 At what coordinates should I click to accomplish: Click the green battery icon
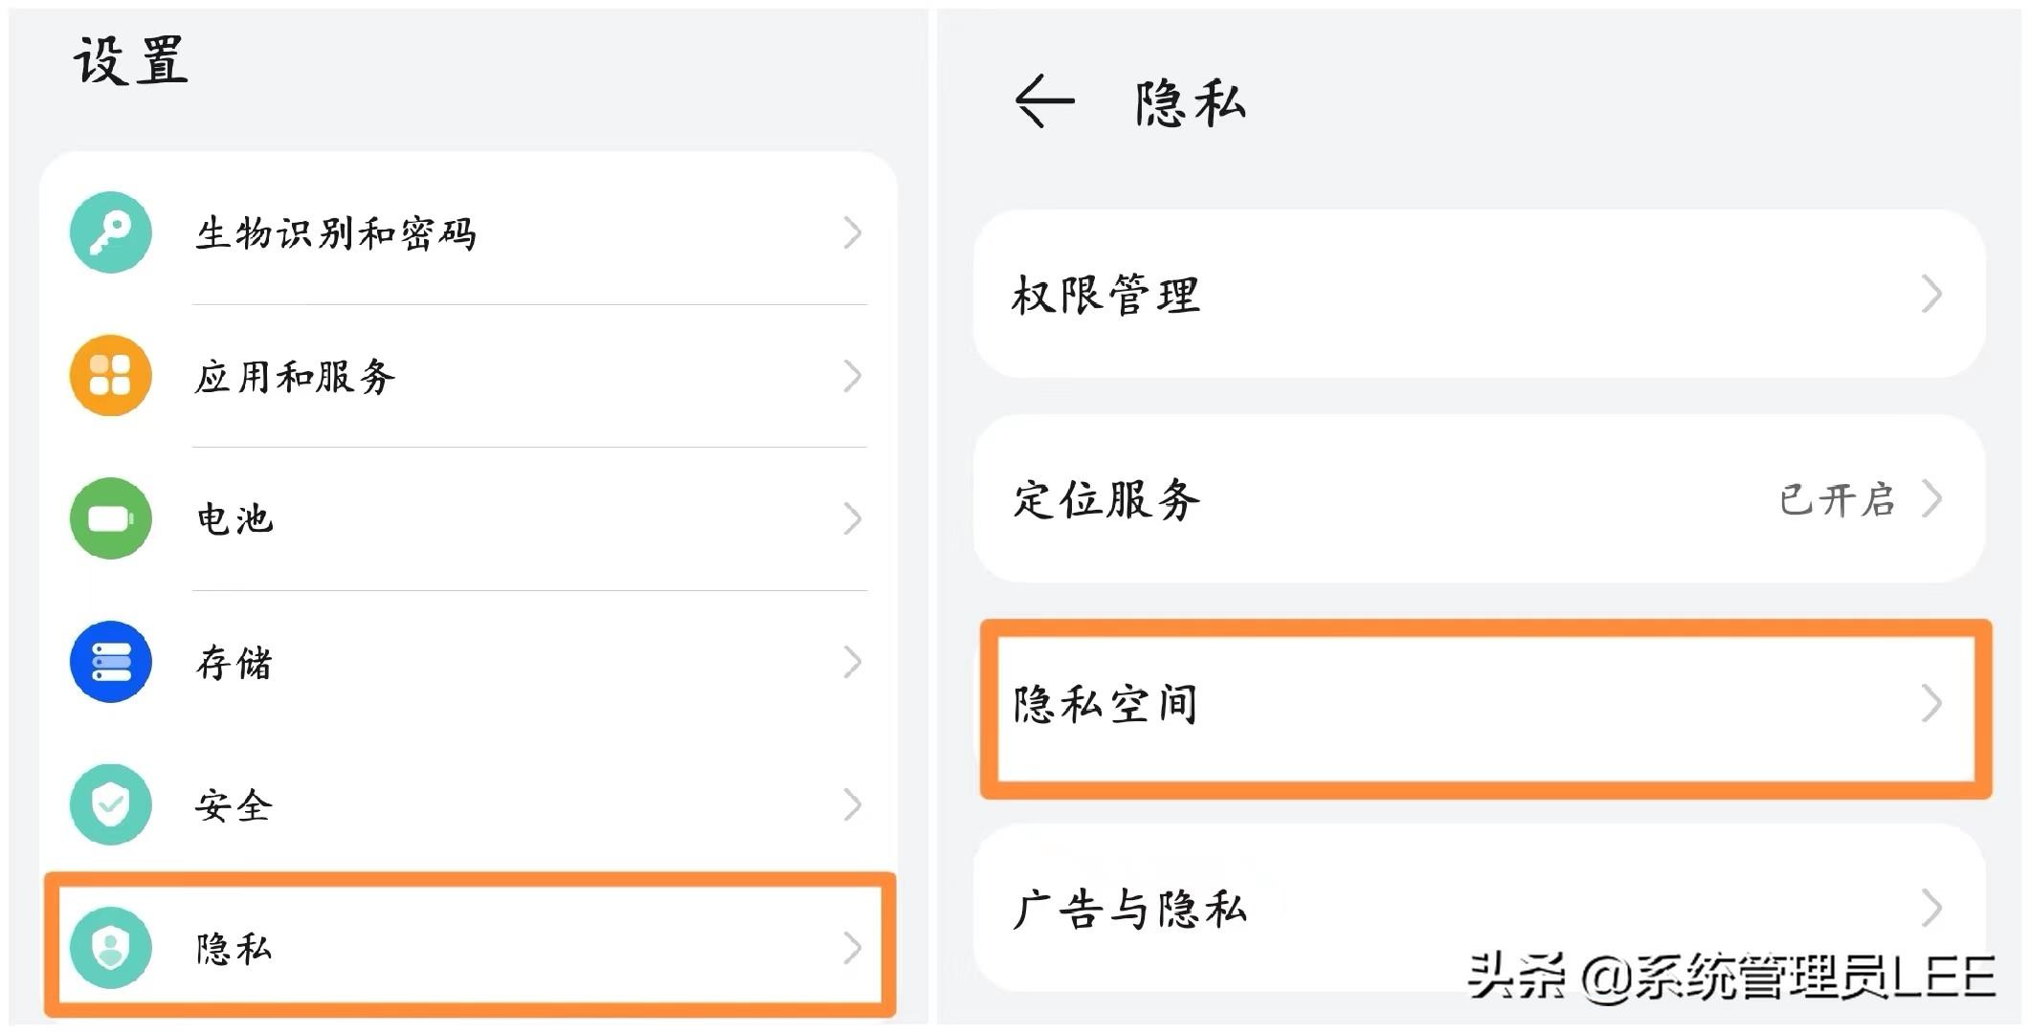[110, 519]
